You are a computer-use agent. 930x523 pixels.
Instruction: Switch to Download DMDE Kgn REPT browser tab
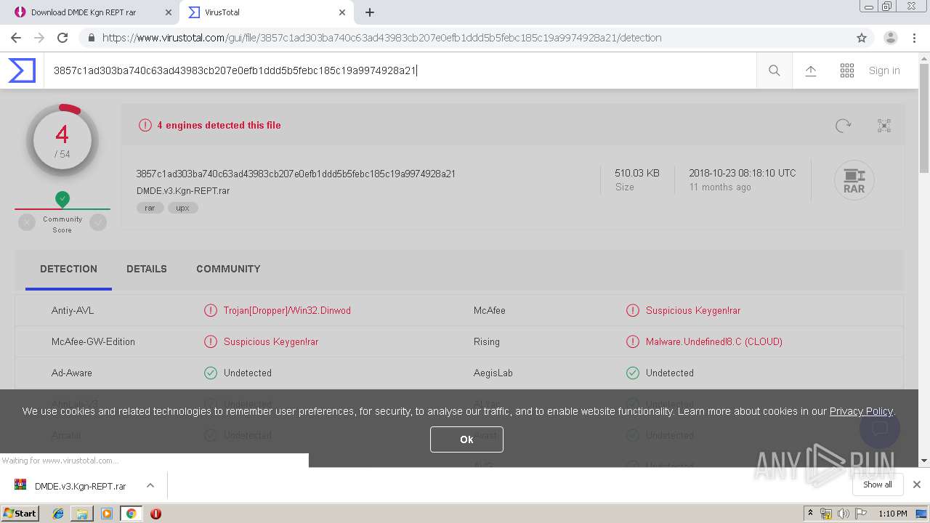92,12
